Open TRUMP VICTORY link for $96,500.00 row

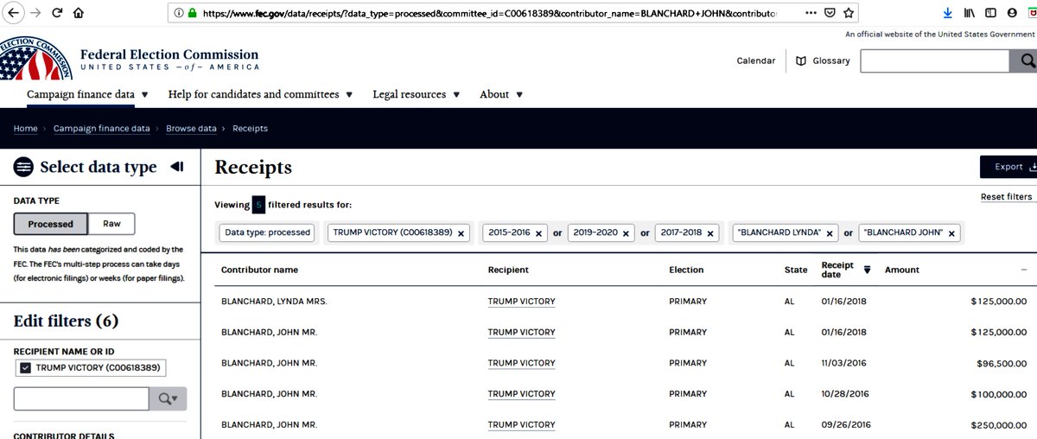[x=521, y=363]
